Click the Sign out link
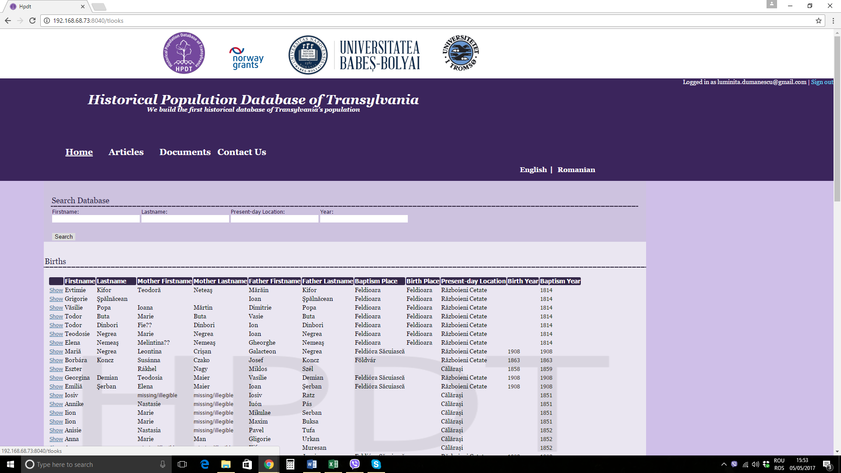Image resolution: width=841 pixels, height=473 pixels. coord(822,82)
